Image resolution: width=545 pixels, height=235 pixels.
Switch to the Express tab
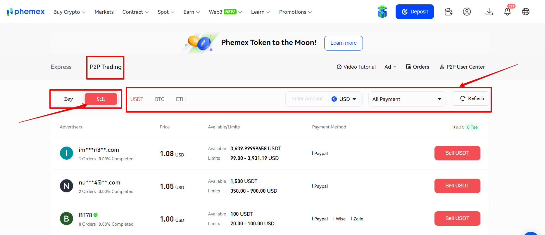(x=61, y=67)
